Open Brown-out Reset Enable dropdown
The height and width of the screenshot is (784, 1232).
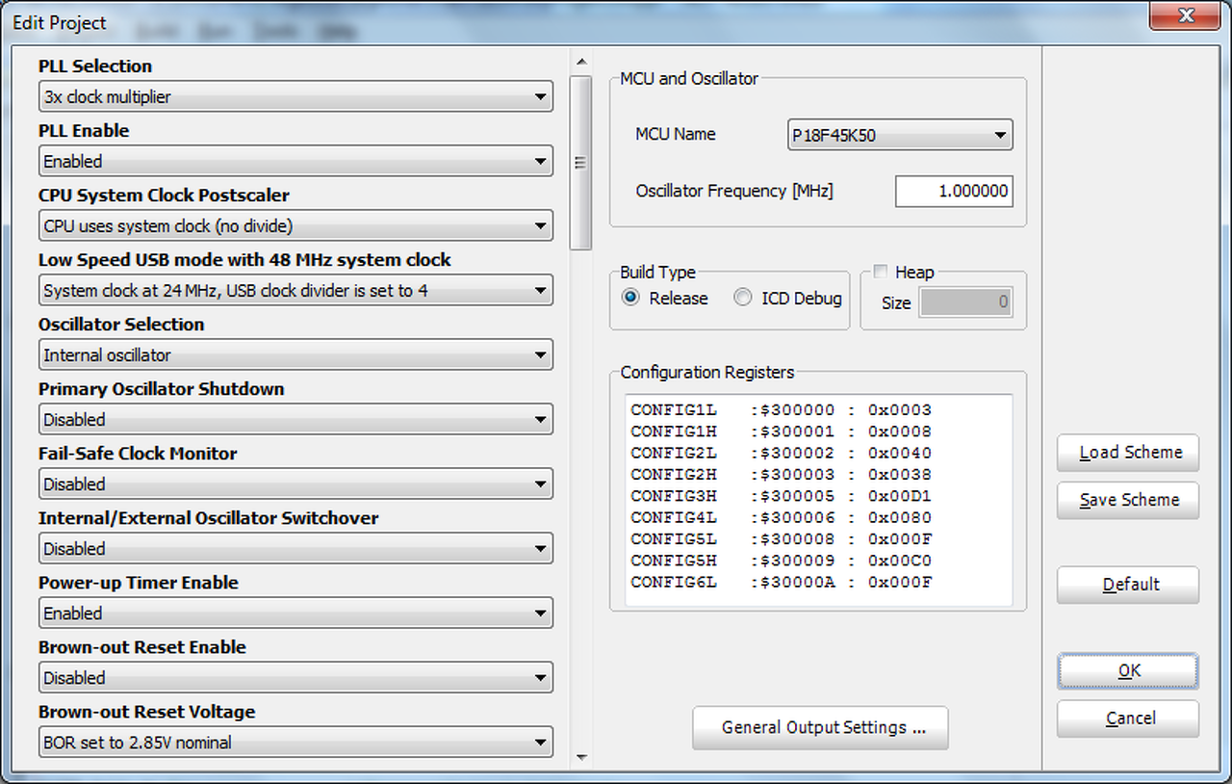pyautogui.click(x=295, y=678)
